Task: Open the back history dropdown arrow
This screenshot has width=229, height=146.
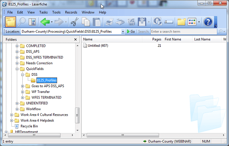Action: (x=52, y=22)
